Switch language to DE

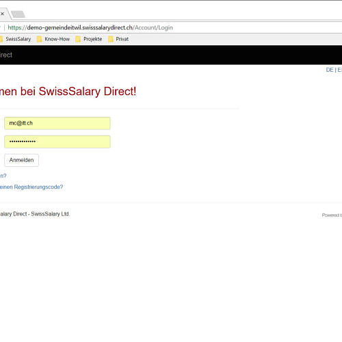point(330,70)
